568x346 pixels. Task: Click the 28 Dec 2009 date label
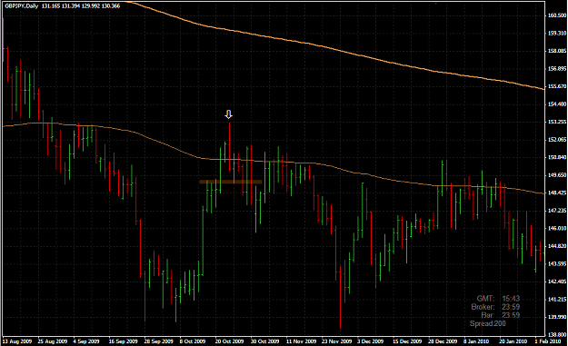click(443, 341)
